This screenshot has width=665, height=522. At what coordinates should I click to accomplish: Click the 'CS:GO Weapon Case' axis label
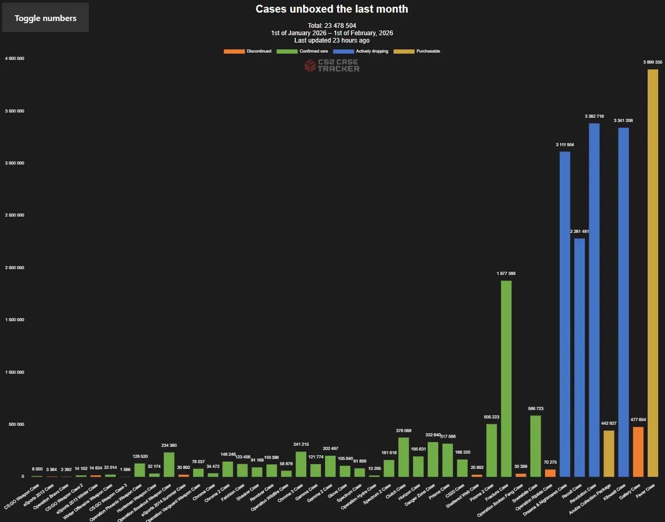pos(22,496)
